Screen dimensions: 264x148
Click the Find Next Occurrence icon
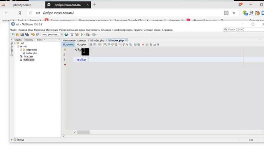pos(113,44)
